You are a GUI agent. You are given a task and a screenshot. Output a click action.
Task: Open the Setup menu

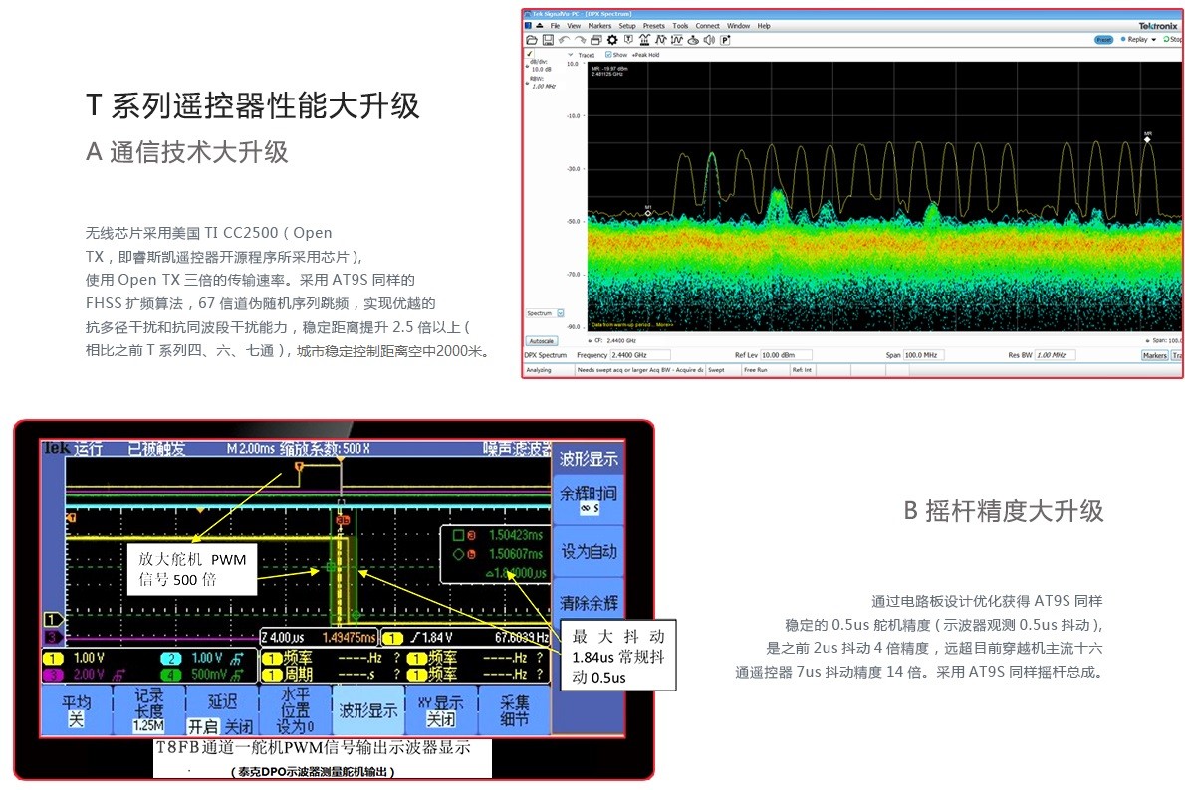tap(627, 26)
